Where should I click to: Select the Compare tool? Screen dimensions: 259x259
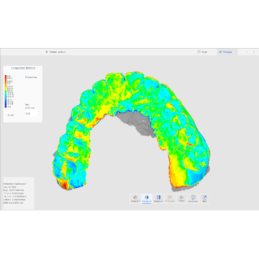tap(147, 198)
